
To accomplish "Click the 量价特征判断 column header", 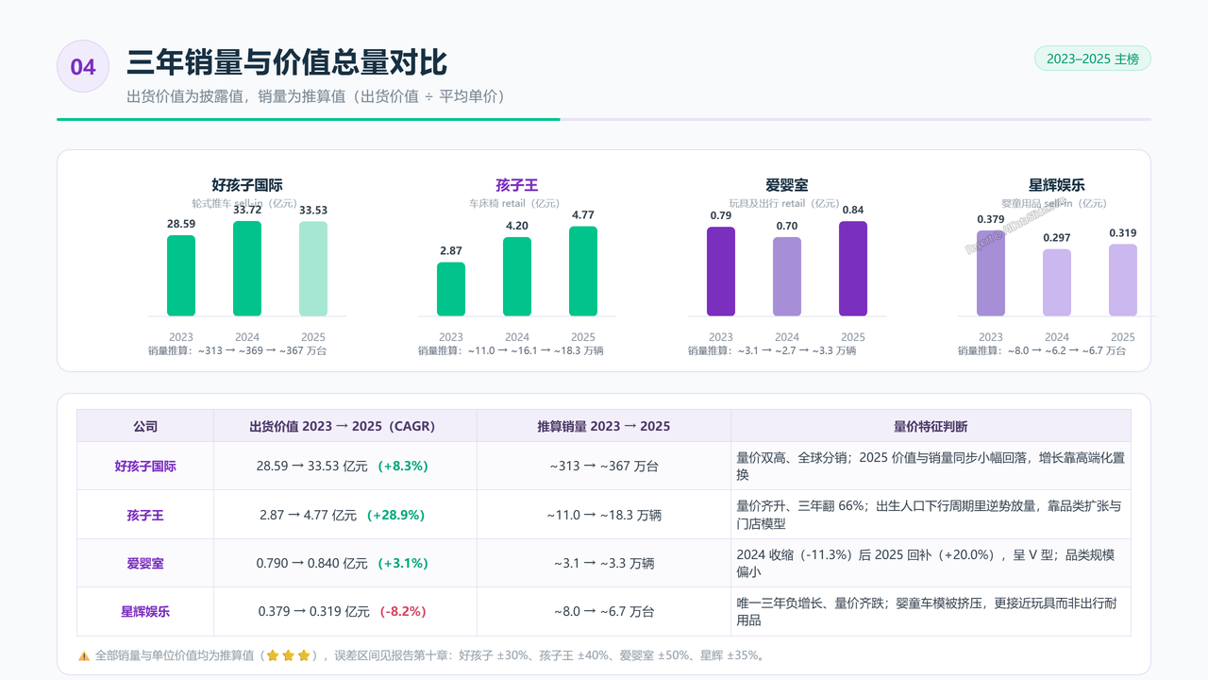I will coord(931,426).
